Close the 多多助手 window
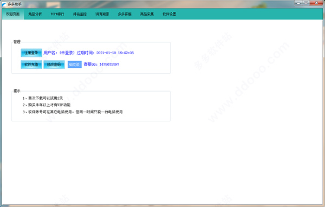This screenshot has width=325, height=207. coord(316,3)
